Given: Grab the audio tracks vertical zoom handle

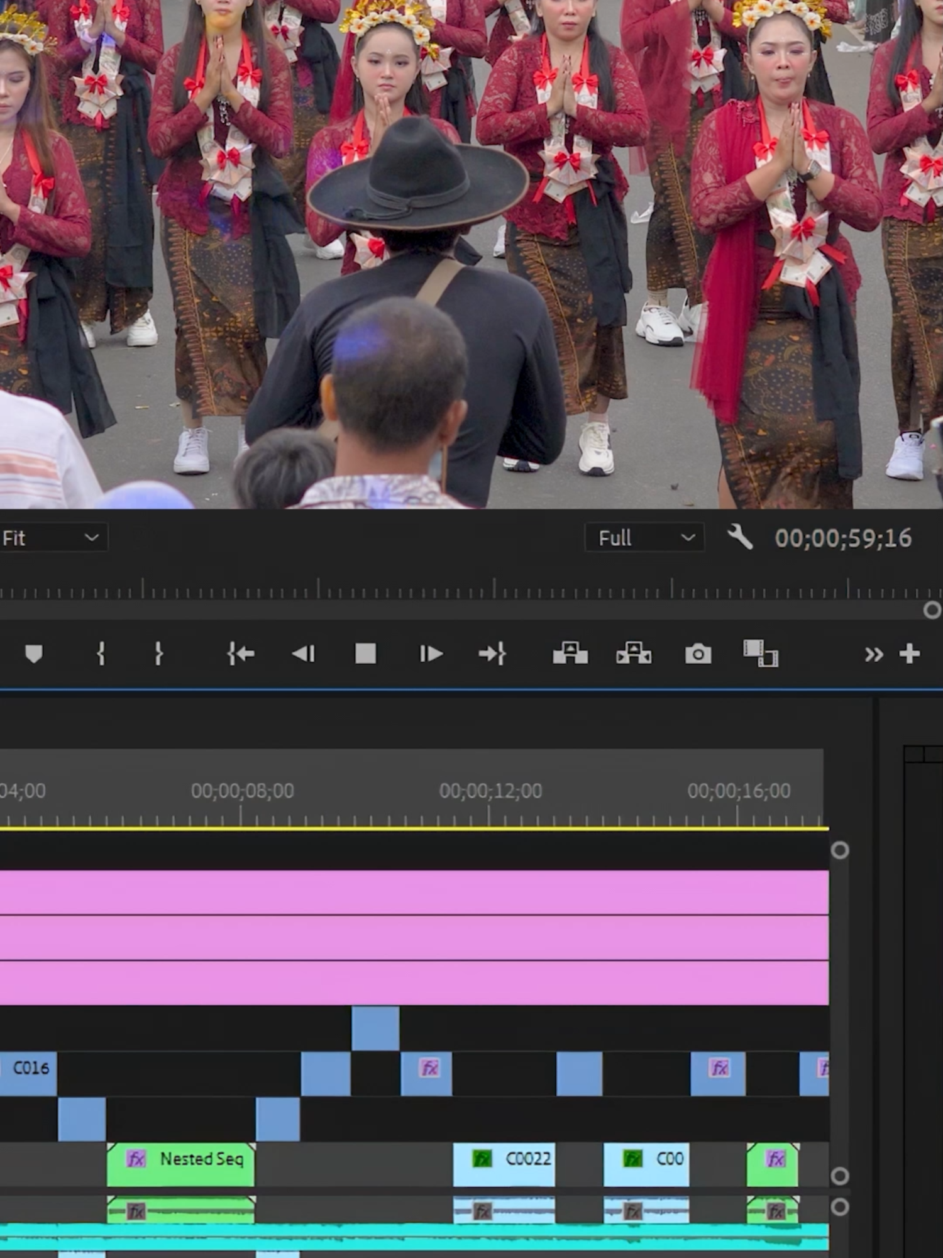Looking at the screenshot, I should [840, 1207].
